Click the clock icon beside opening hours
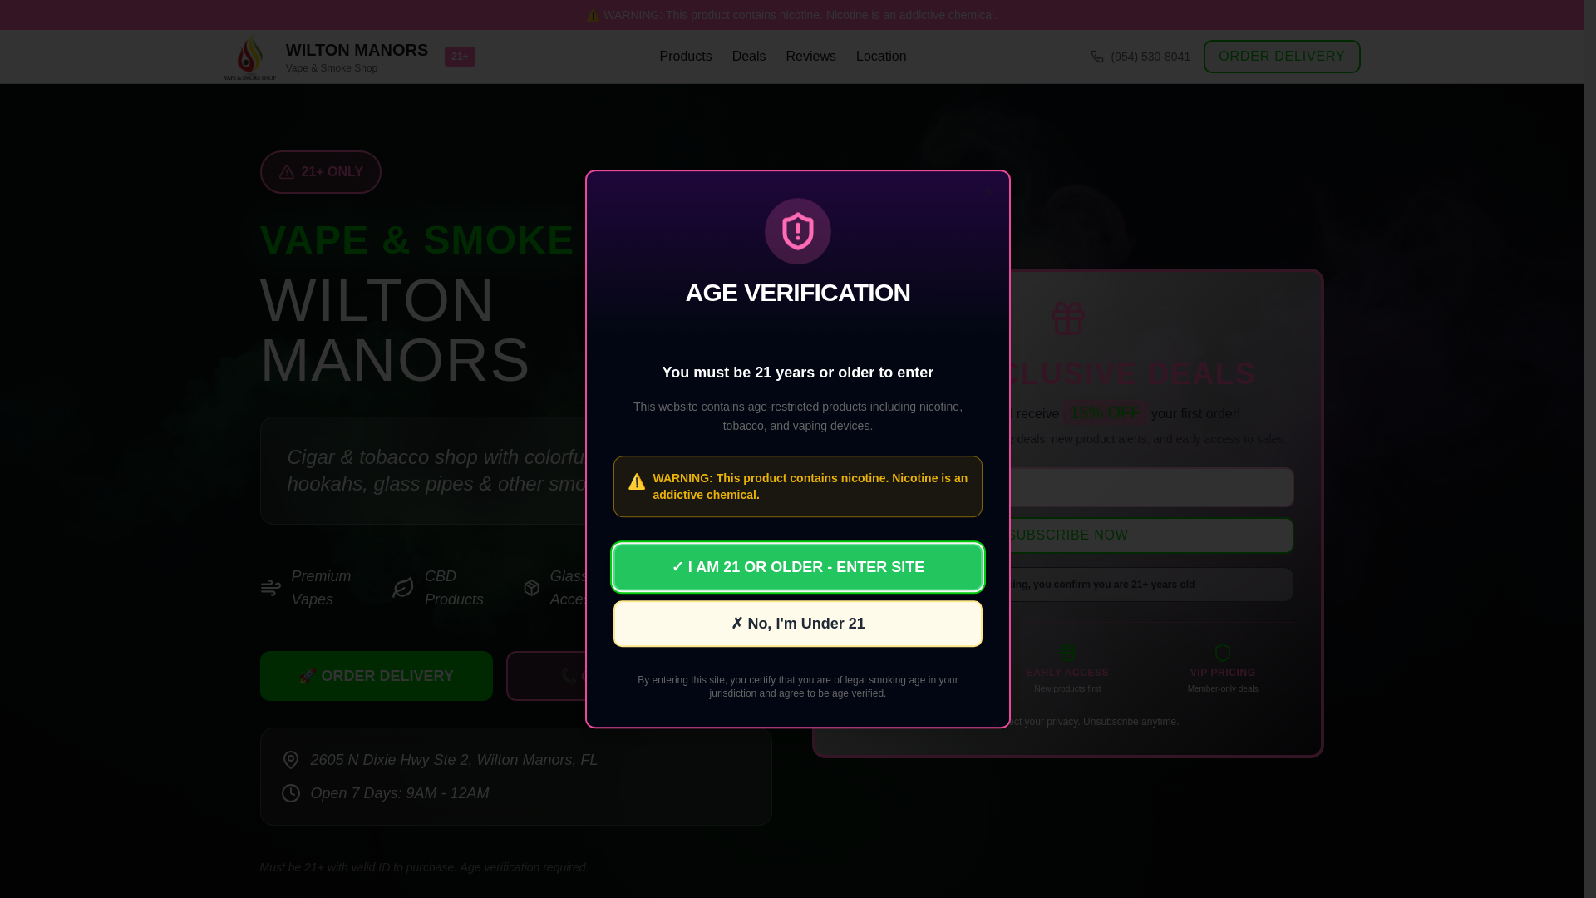Screen dimensions: 1596x898 291,793
